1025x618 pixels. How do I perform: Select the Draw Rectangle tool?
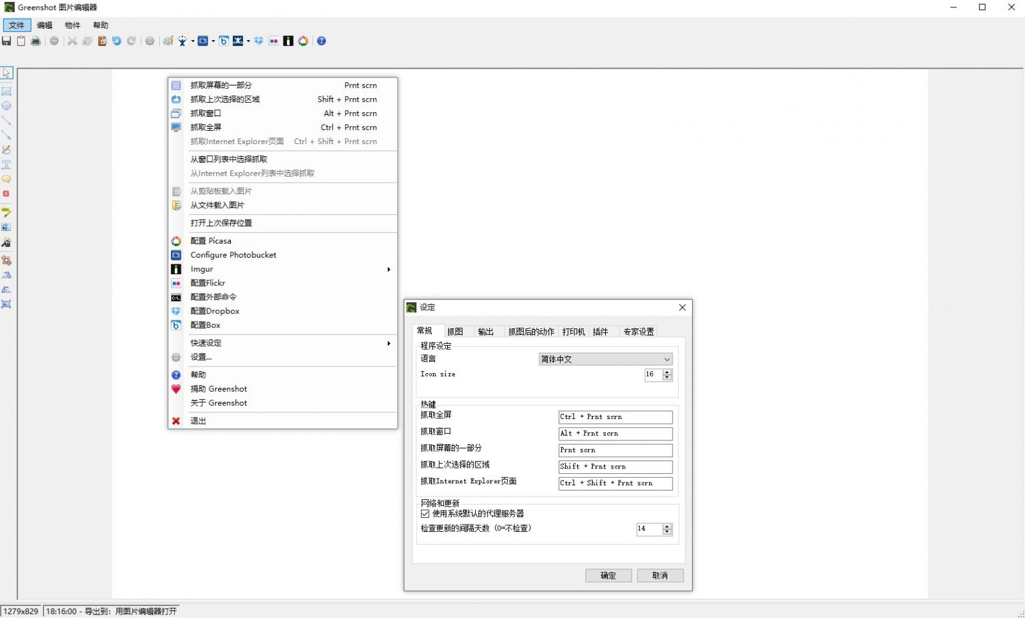point(7,91)
